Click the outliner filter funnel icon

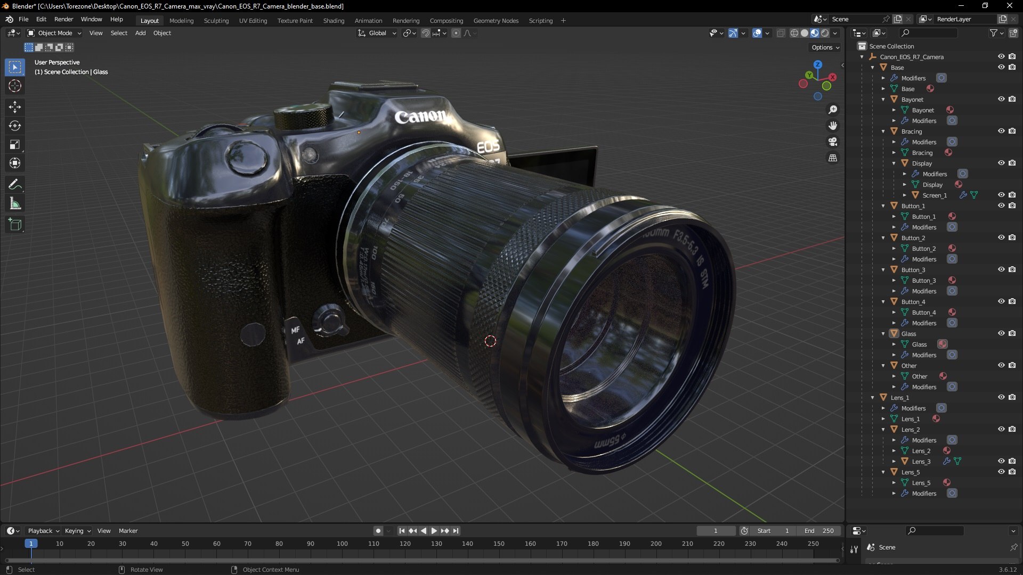pyautogui.click(x=994, y=33)
